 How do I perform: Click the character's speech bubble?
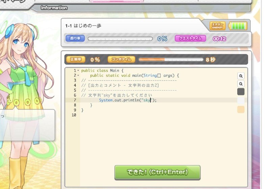point(27,125)
